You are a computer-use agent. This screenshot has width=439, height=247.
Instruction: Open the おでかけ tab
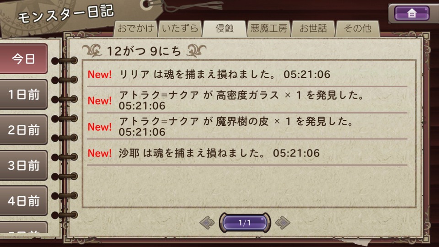(135, 28)
